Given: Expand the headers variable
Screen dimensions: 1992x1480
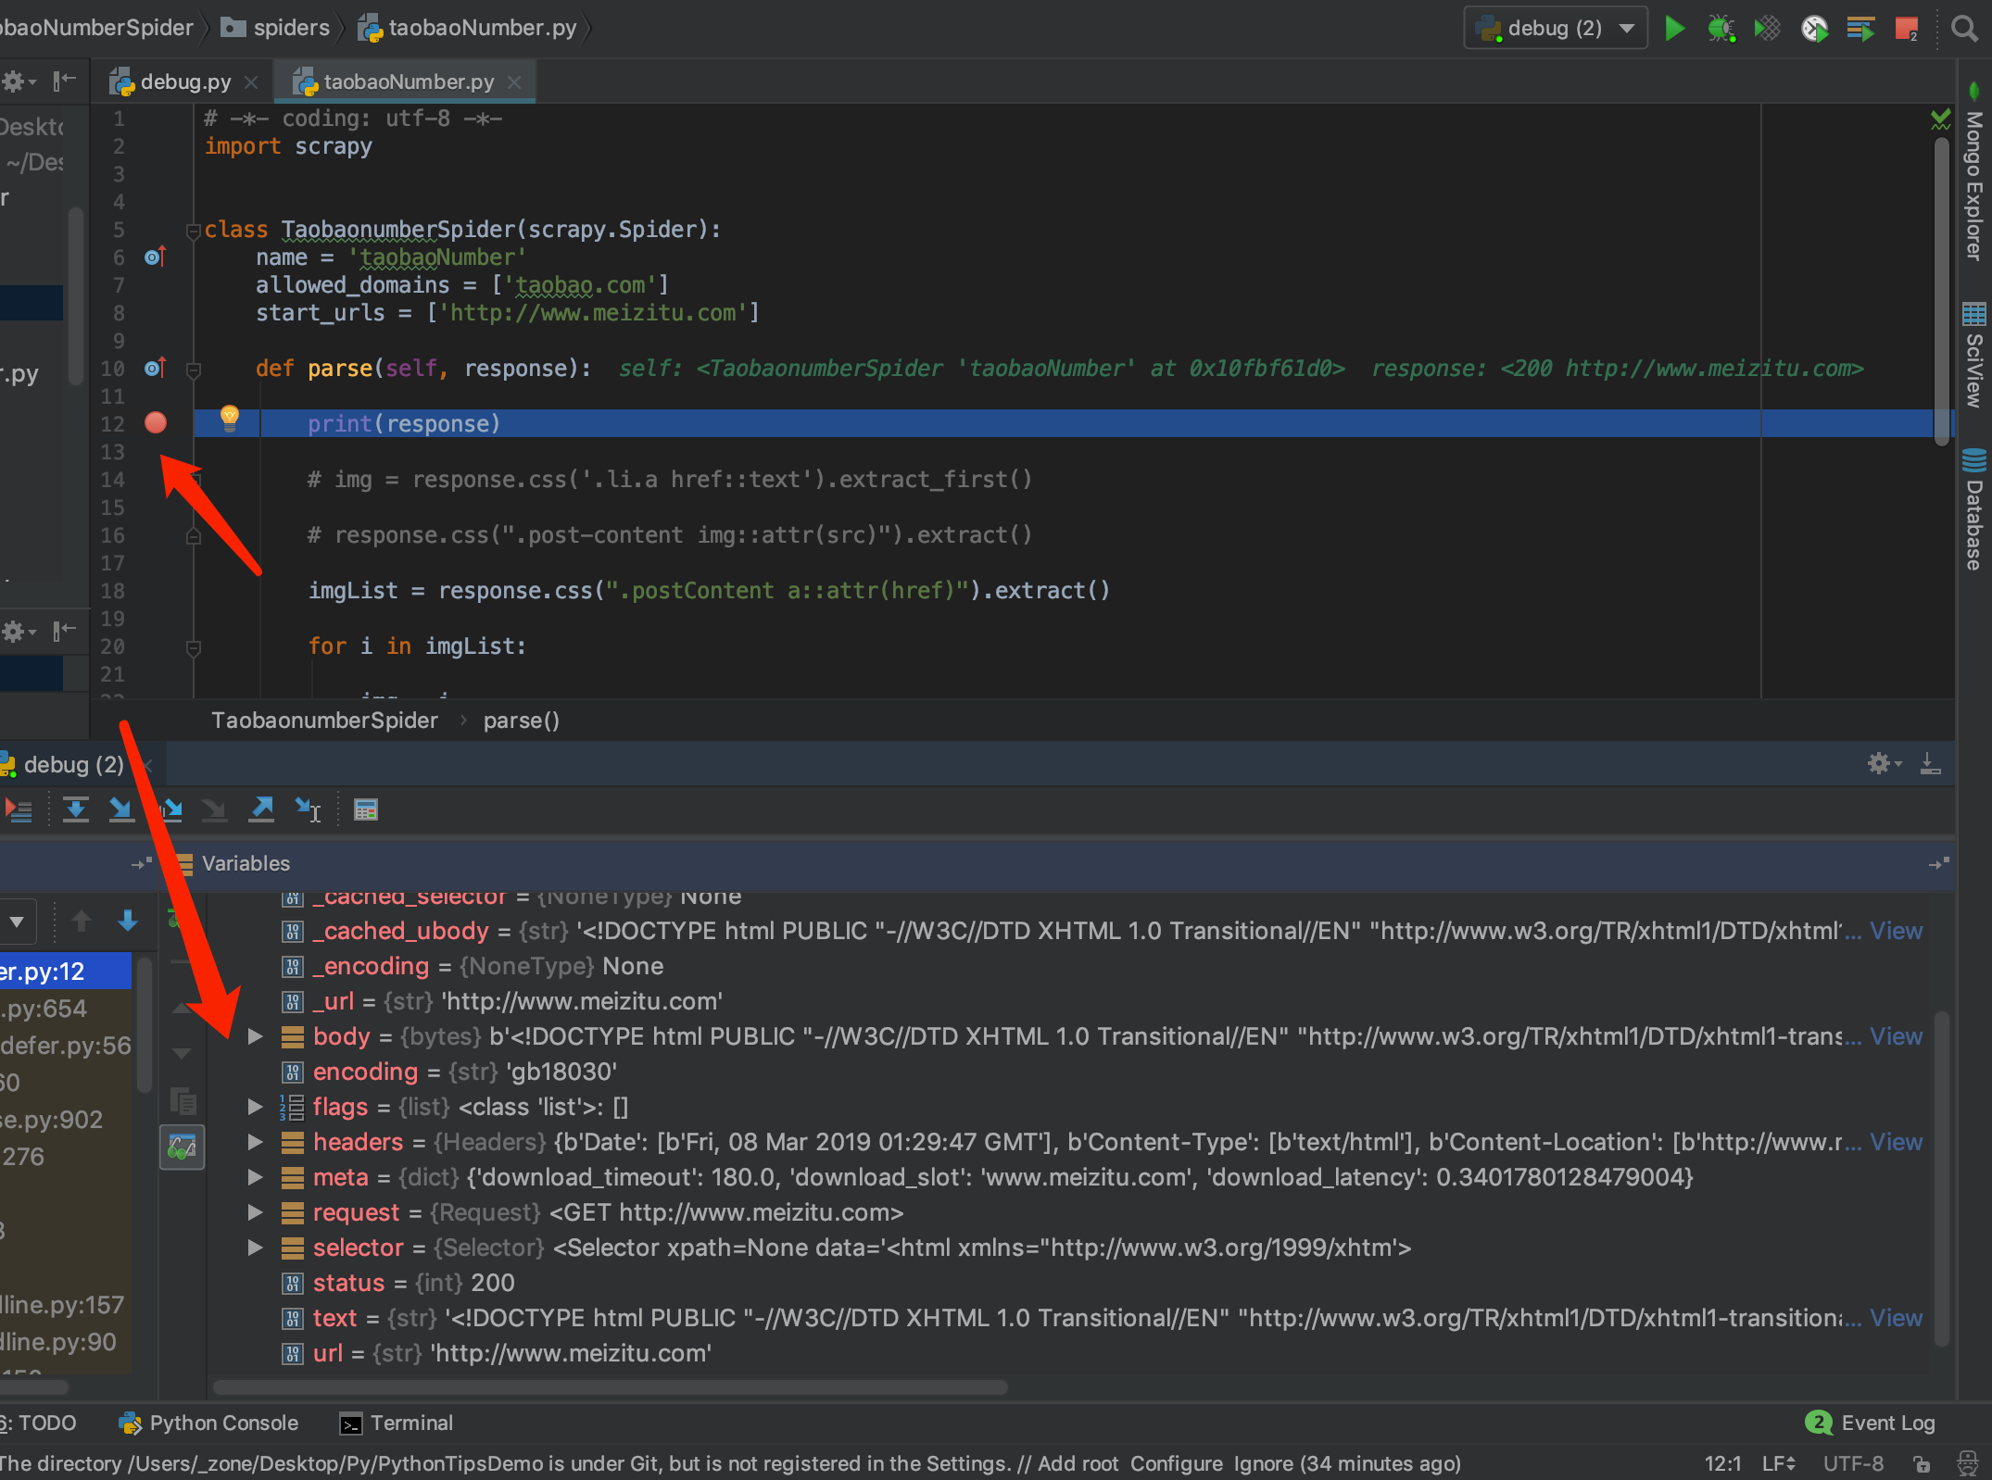Looking at the screenshot, I should 256,1142.
